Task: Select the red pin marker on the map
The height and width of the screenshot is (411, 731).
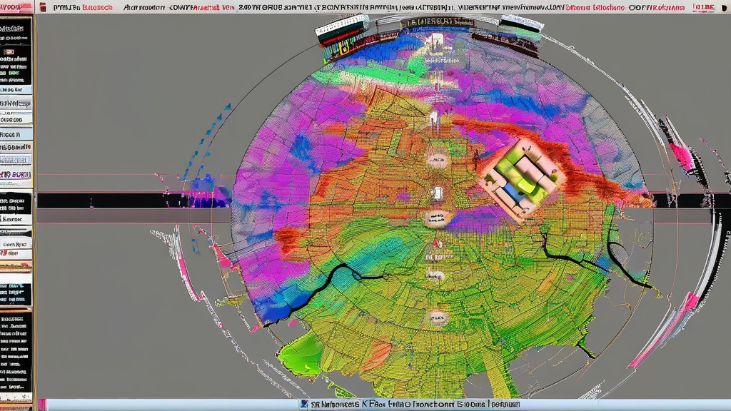Action: tap(438, 243)
